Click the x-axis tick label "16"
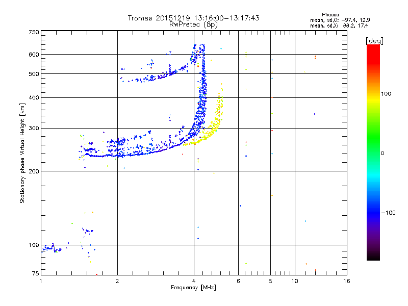Screen dimensions: 408x306 tap(347, 281)
